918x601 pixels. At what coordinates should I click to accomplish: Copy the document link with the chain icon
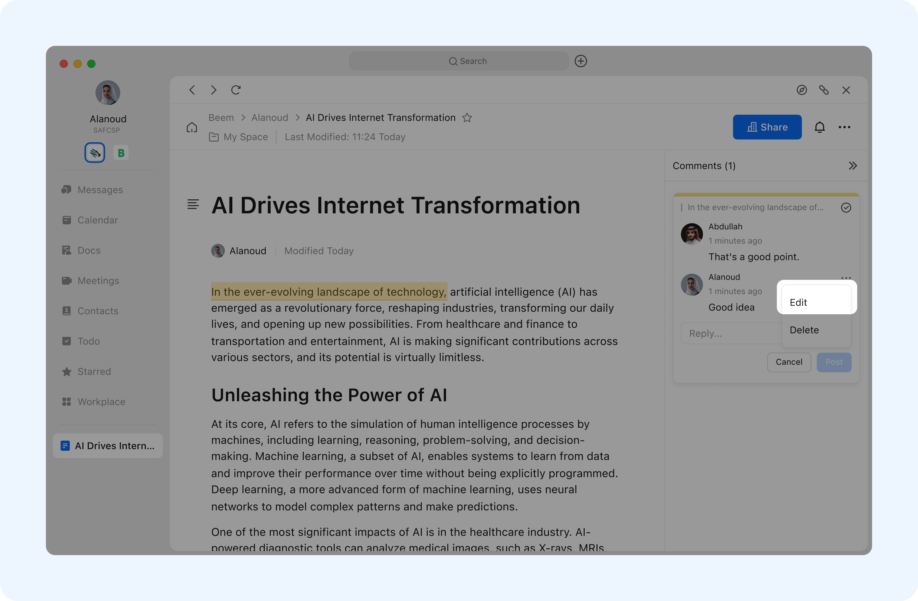824,90
